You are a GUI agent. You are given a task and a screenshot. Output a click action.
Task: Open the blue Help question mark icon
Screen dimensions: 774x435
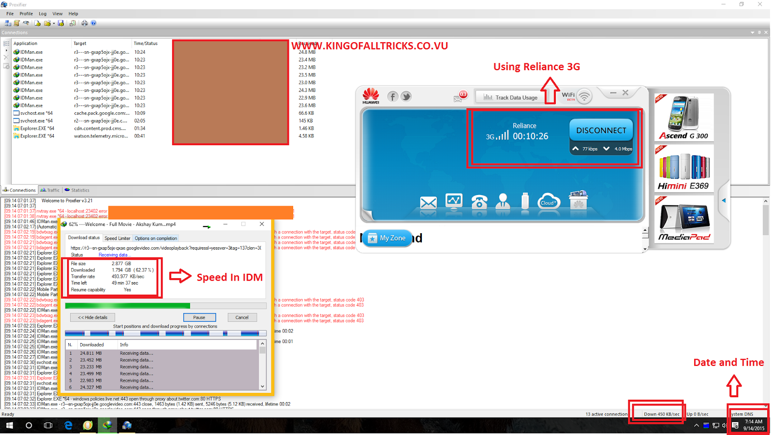click(x=93, y=23)
